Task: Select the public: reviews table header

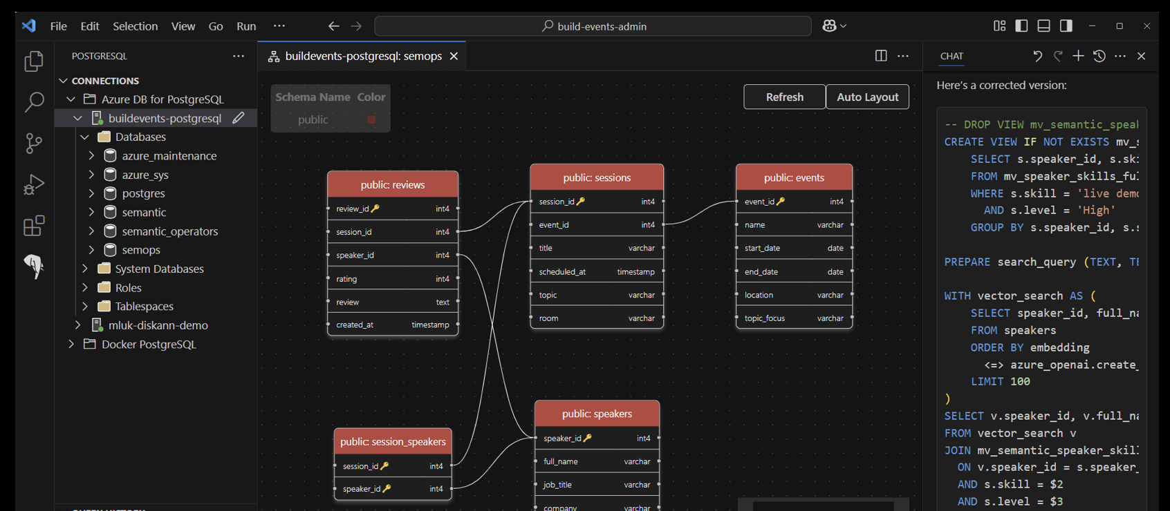Action: tap(393, 184)
